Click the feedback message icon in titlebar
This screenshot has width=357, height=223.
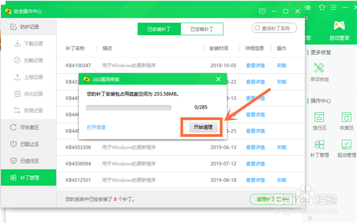click(262, 11)
